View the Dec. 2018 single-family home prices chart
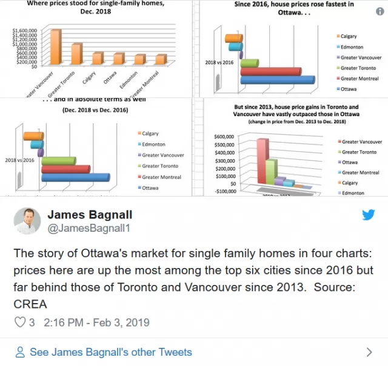 pyautogui.click(x=96, y=48)
